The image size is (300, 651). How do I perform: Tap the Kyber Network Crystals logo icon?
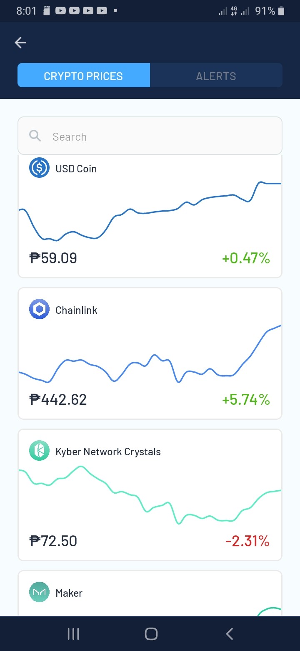coord(39,451)
